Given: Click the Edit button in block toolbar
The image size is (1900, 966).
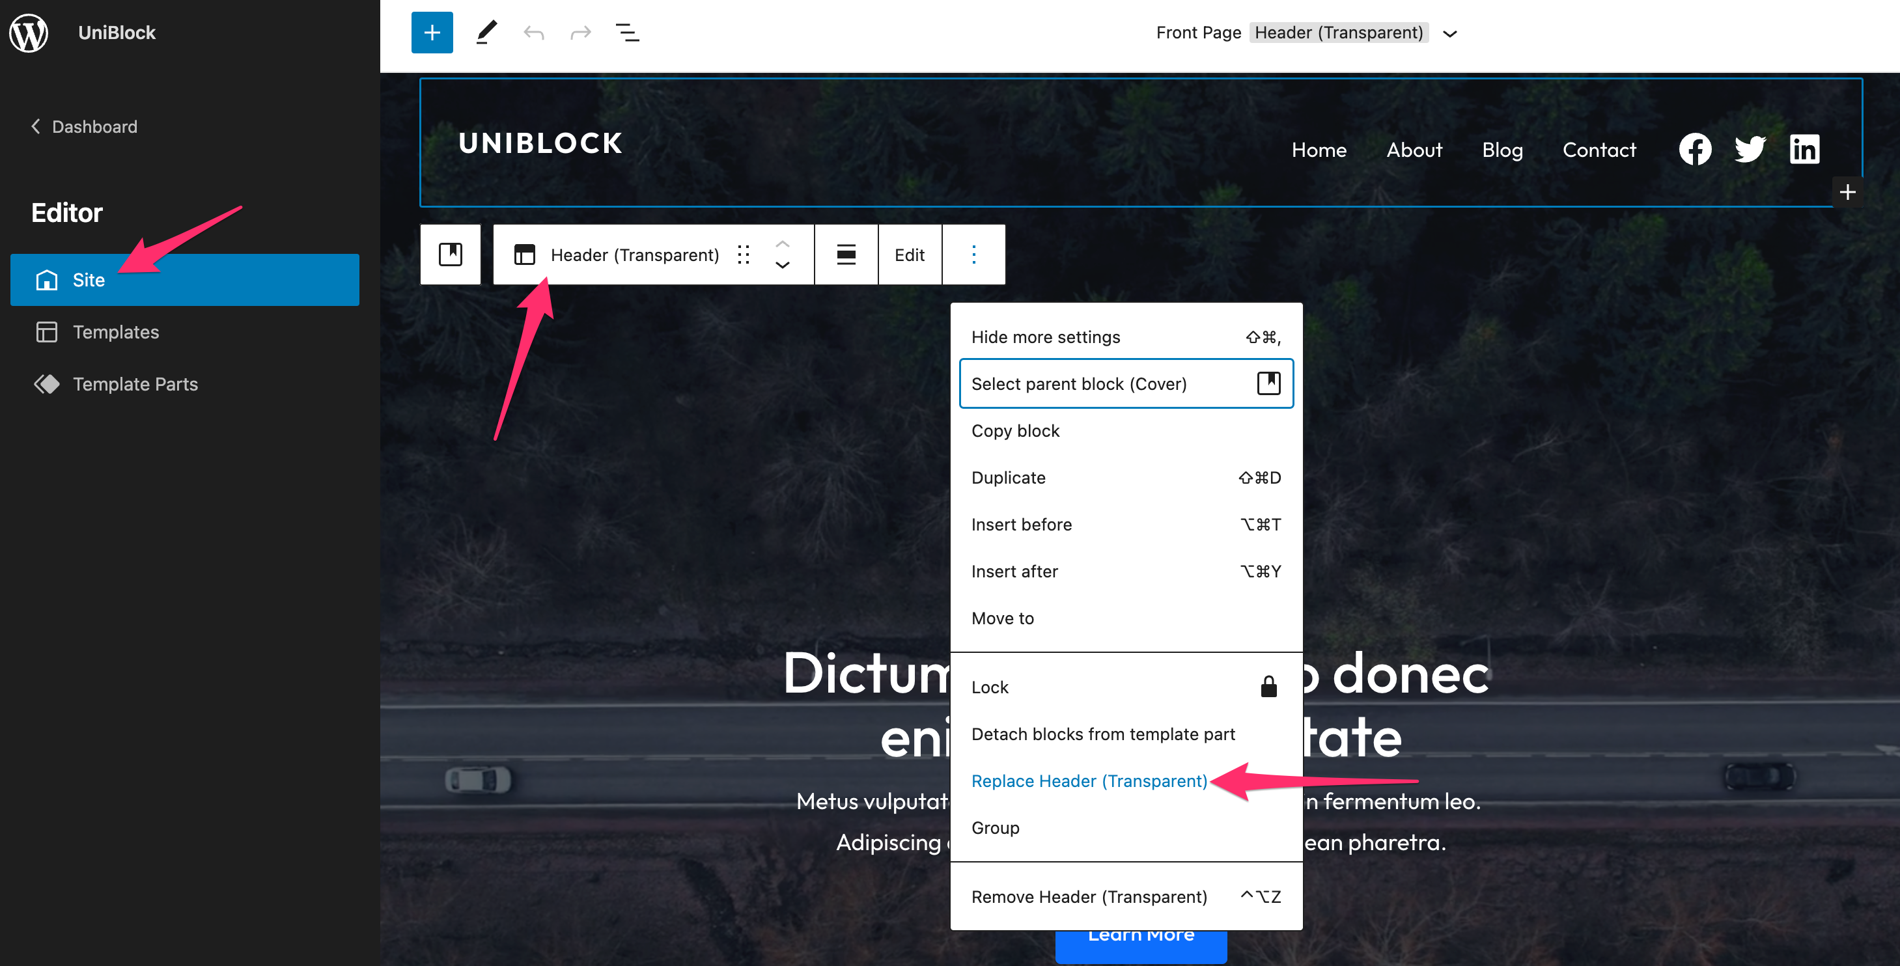Looking at the screenshot, I should point(910,255).
